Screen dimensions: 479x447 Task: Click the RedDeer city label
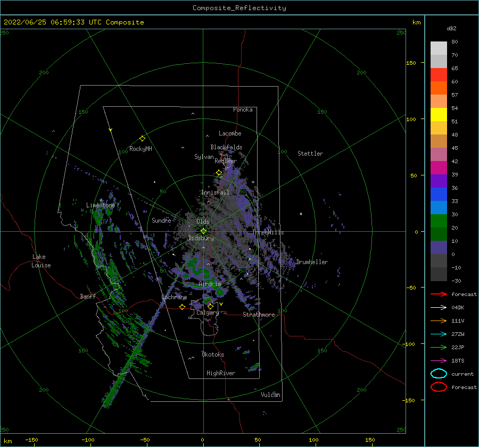tap(226, 161)
